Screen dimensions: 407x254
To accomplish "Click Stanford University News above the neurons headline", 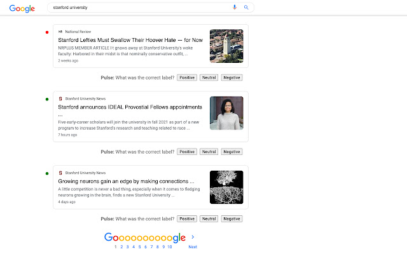I will click(85, 173).
